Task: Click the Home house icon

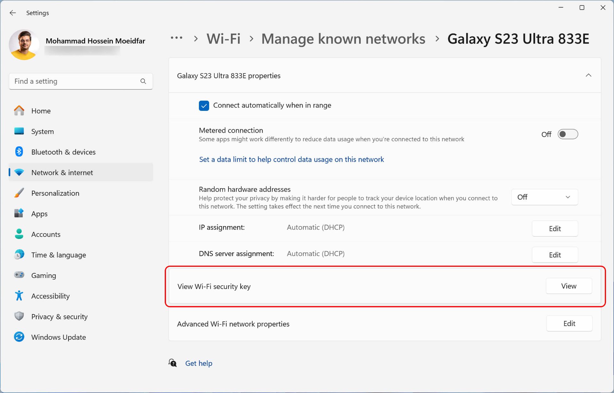Action: coord(19,111)
